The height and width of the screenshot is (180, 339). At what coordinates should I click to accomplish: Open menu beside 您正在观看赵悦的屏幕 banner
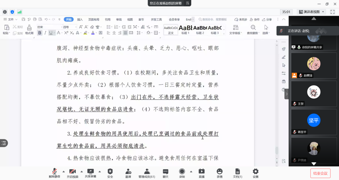pyautogui.click(x=188, y=3)
